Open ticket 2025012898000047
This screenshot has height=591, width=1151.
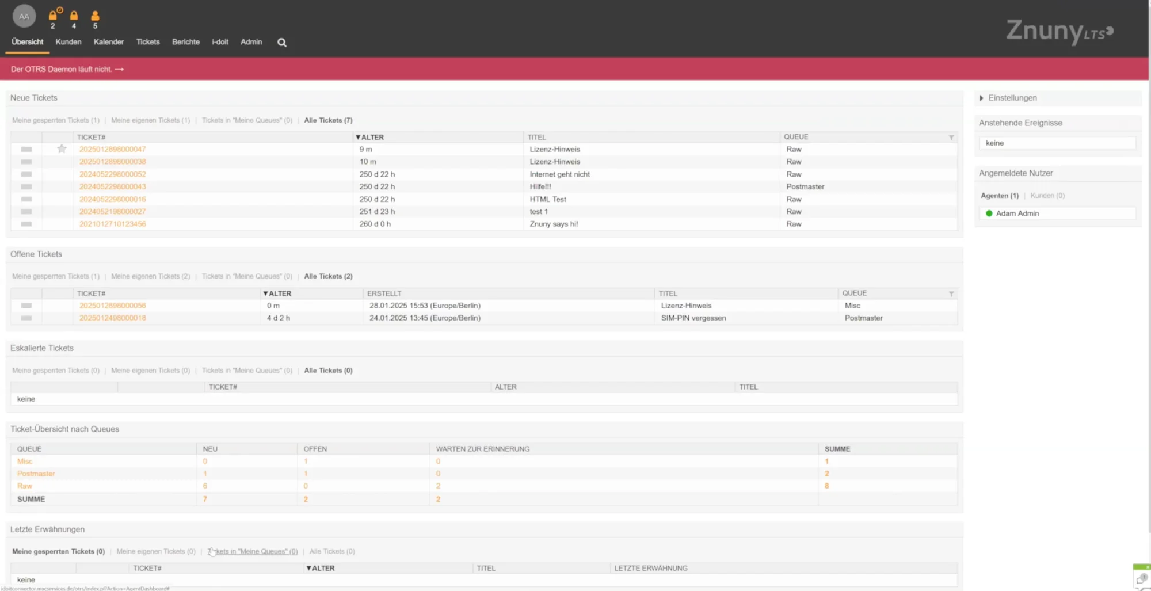coord(113,149)
